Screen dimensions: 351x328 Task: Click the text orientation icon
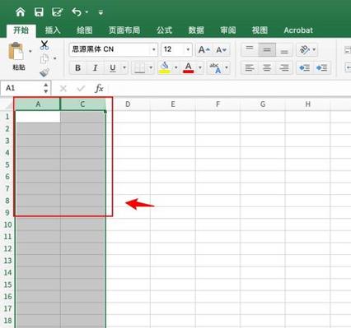[x=304, y=50]
